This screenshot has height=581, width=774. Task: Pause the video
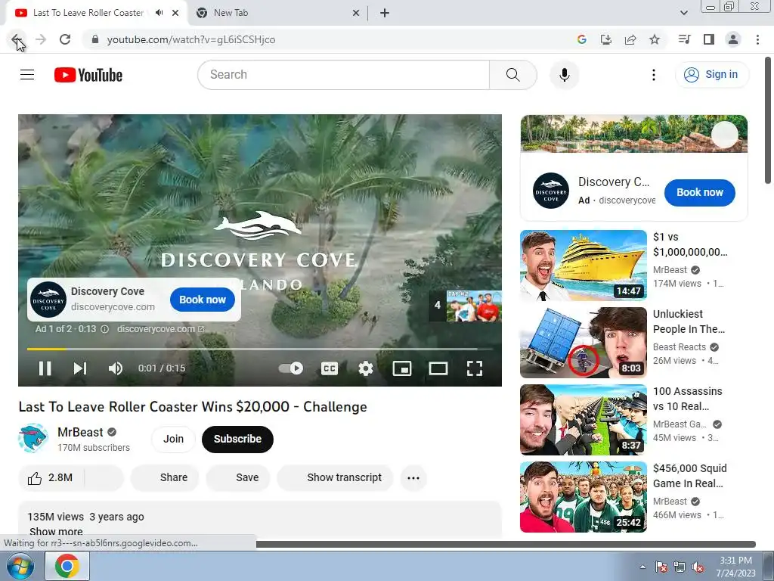coord(45,368)
